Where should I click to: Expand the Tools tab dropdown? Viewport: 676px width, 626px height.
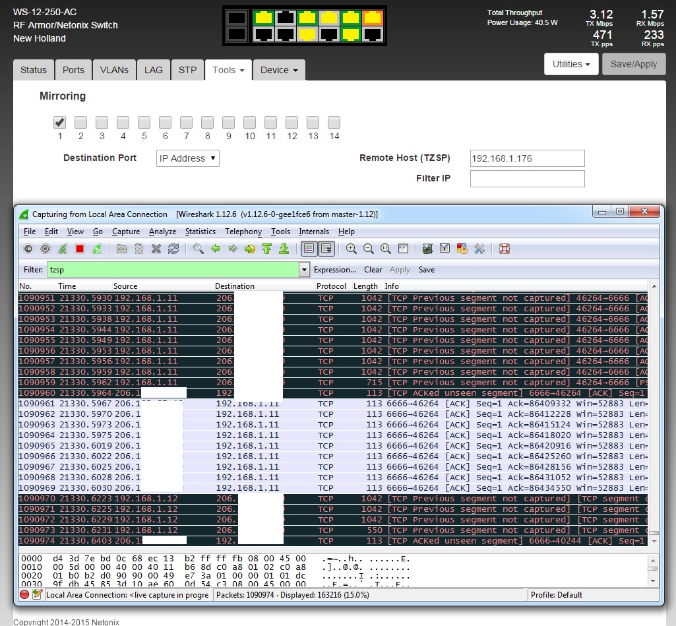pos(228,70)
